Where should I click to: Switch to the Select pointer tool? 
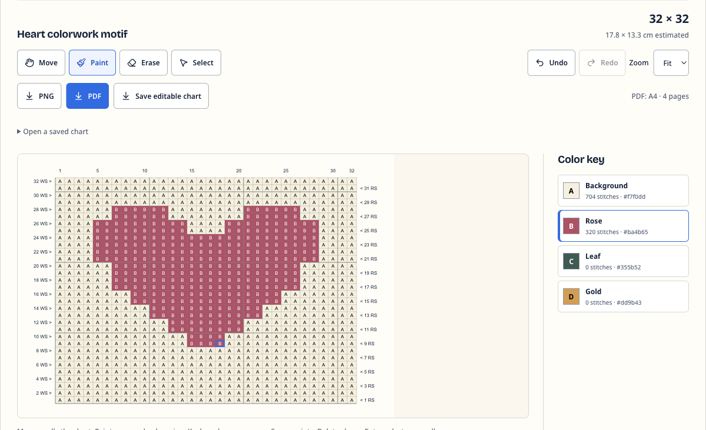click(x=196, y=63)
